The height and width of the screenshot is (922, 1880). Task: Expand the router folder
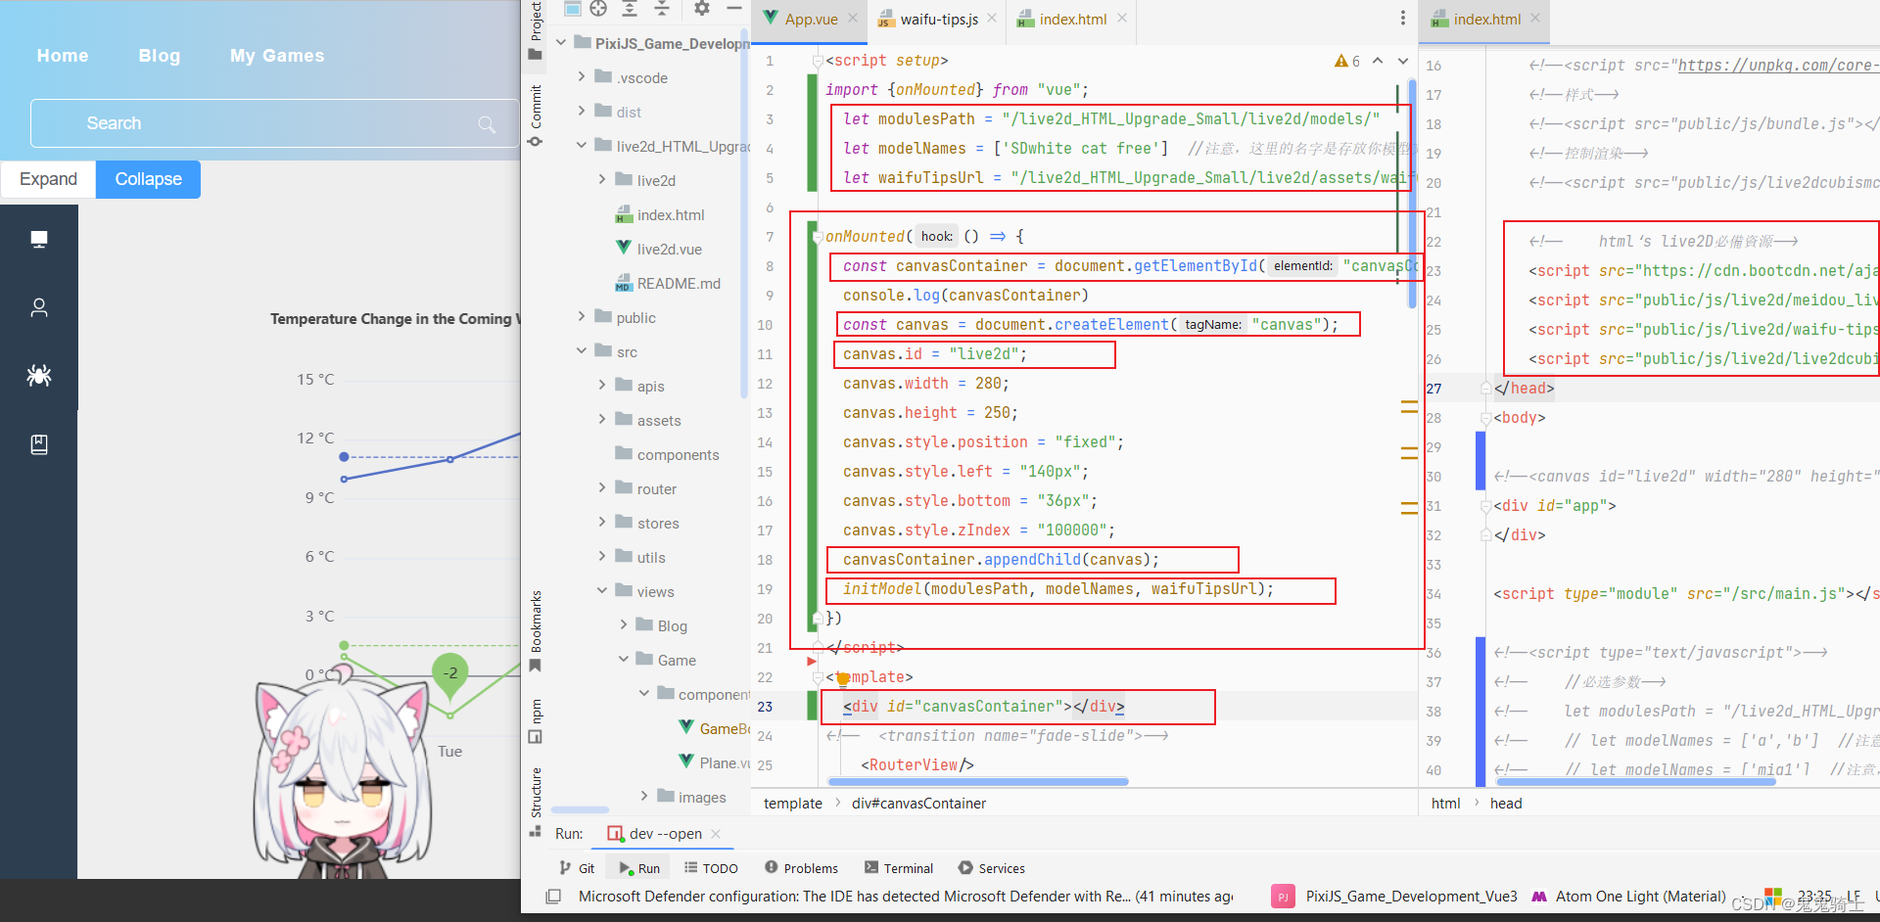(x=602, y=487)
